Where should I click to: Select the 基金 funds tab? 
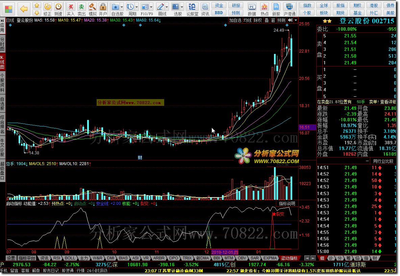coord(357,13)
